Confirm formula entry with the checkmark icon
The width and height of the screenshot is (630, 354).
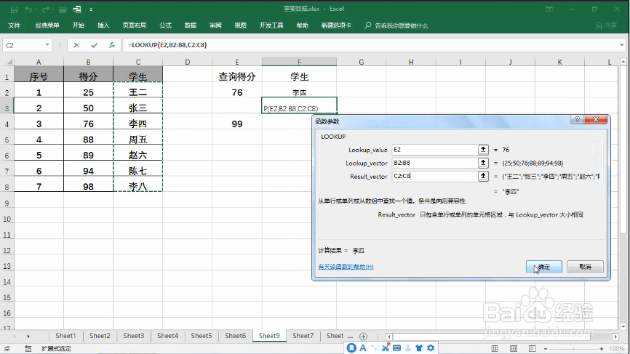click(94, 45)
